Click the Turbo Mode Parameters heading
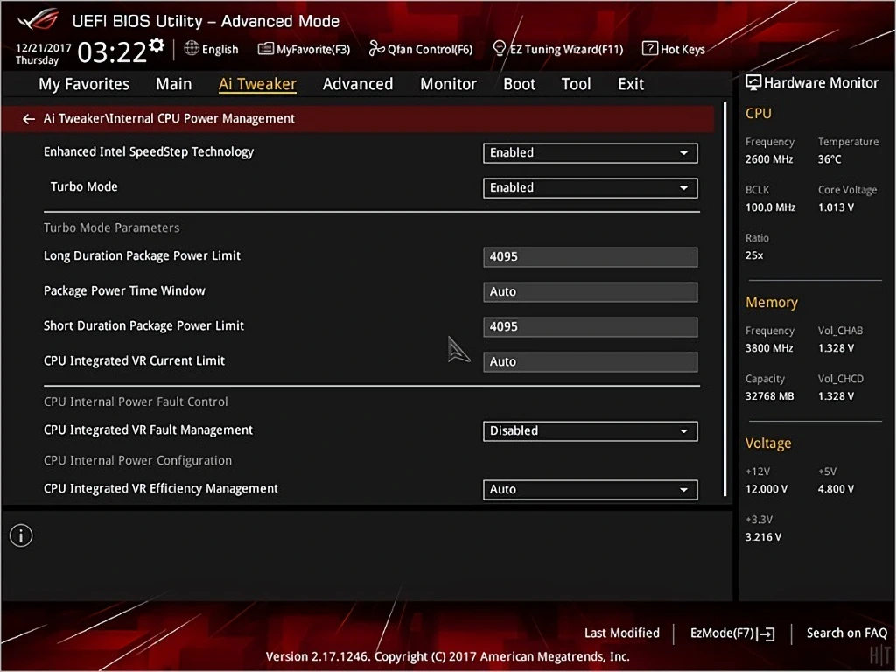 pos(111,228)
